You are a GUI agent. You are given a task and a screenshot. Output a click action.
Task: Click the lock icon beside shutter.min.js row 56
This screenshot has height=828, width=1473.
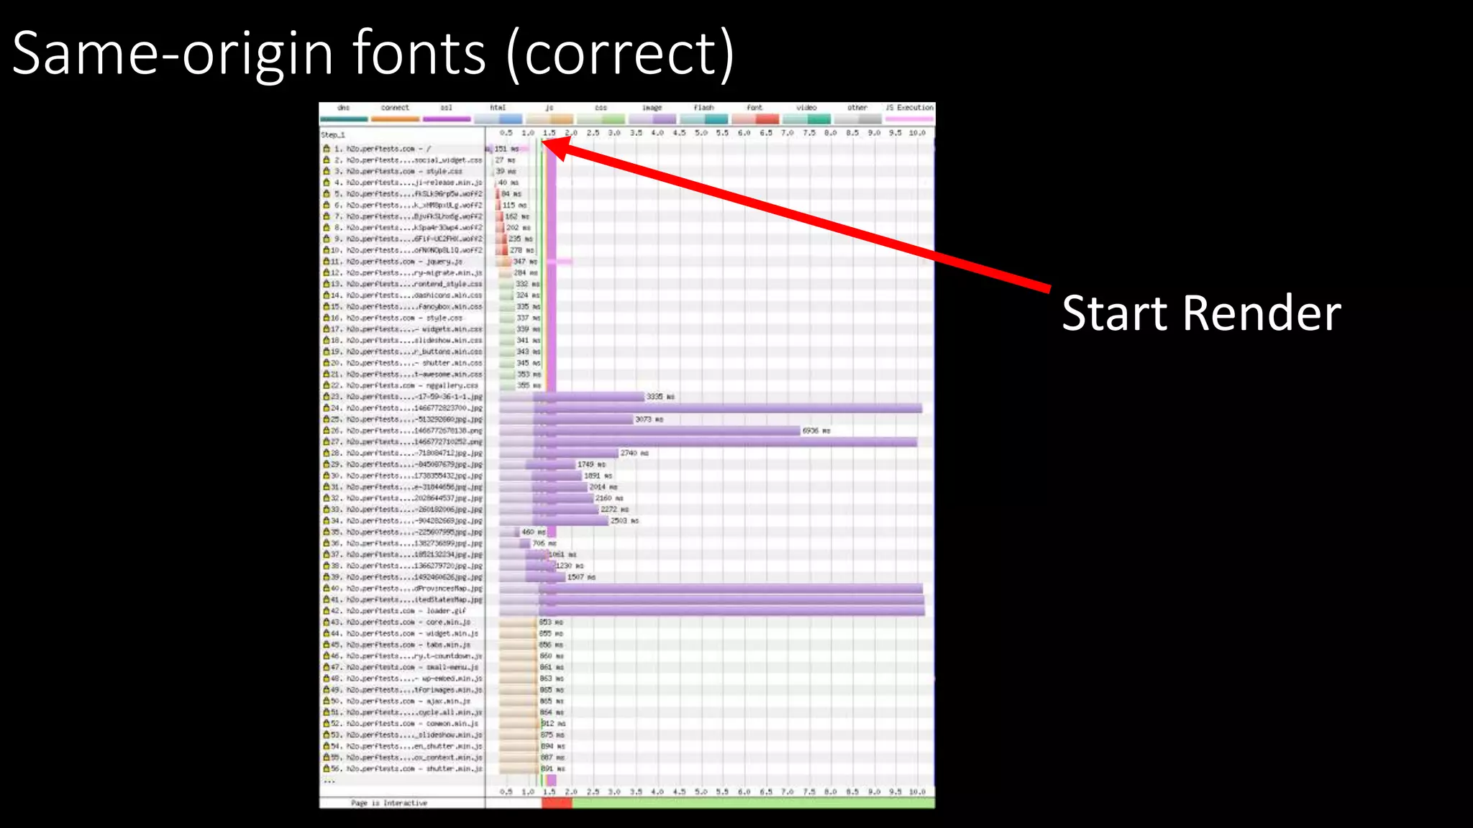(327, 768)
